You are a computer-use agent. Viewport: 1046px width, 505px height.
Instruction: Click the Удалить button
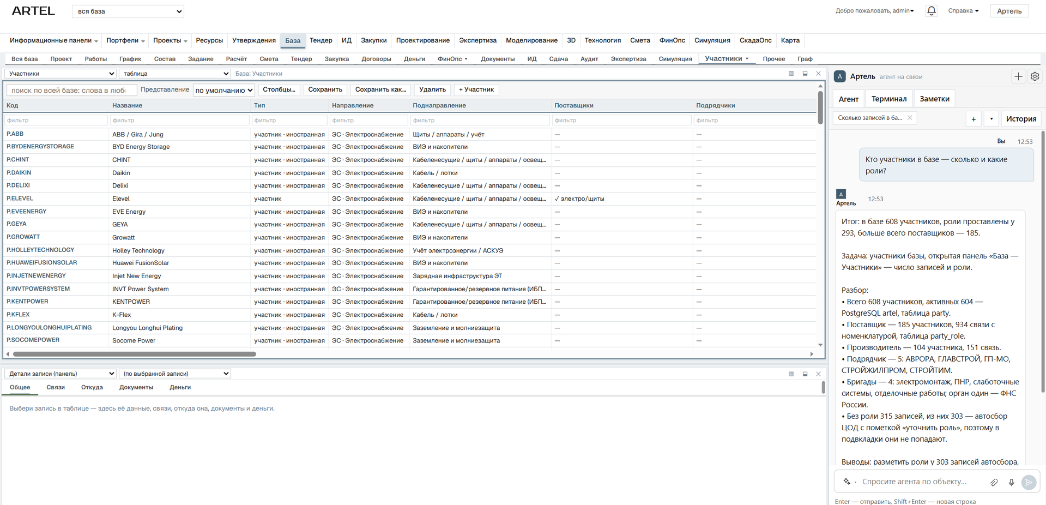pyautogui.click(x=432, y=89)
